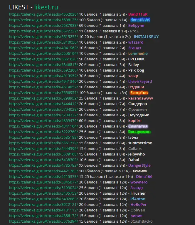
Task: Open thread link 4514857
Action: (x=43, y=87)
